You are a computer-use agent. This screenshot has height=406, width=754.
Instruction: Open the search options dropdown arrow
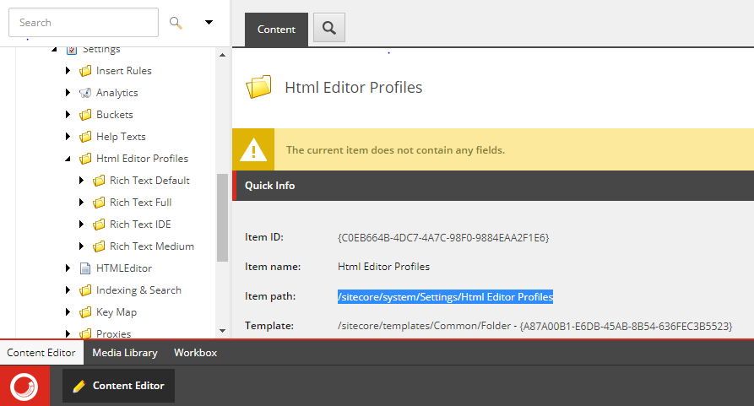coord(209,22)
